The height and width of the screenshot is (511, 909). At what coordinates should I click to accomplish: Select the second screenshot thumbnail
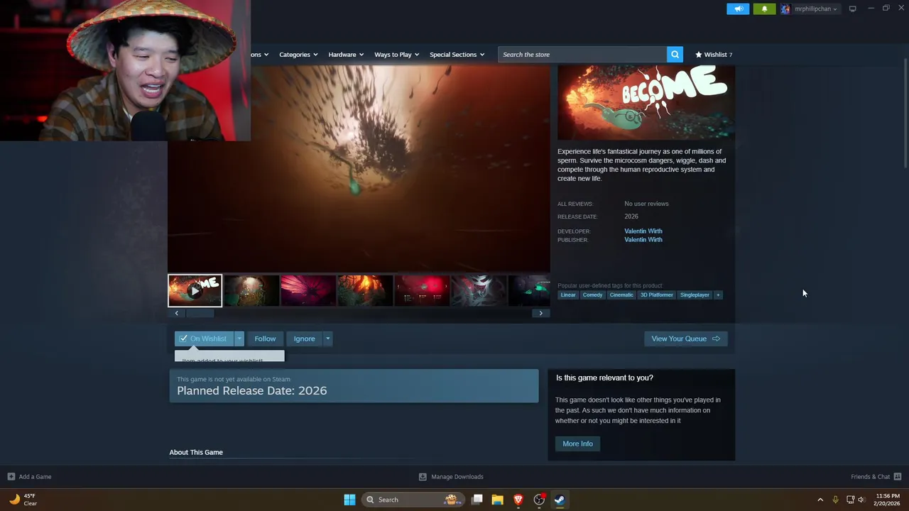pos(251,290)
